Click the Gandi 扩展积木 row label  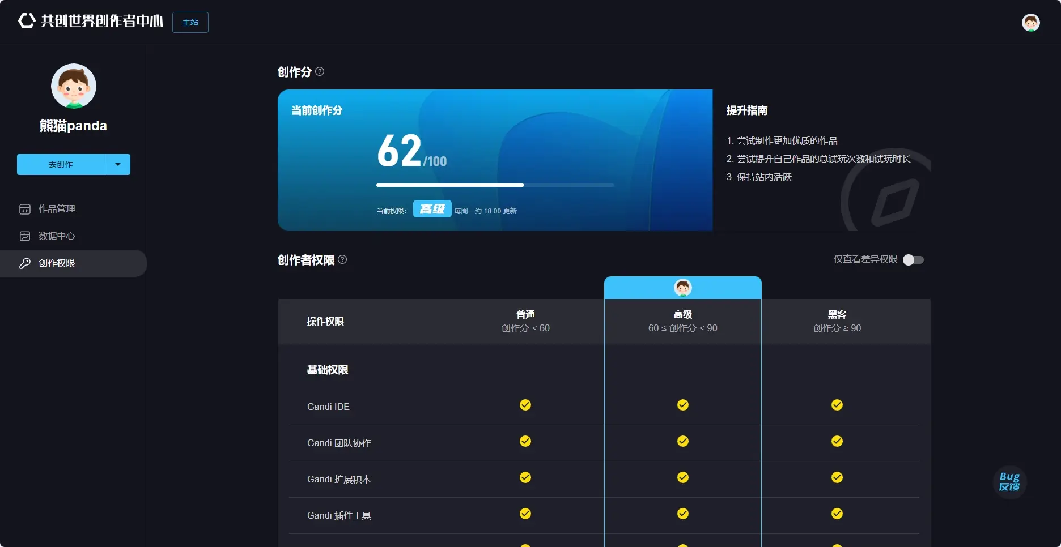(x=339, y=479)
